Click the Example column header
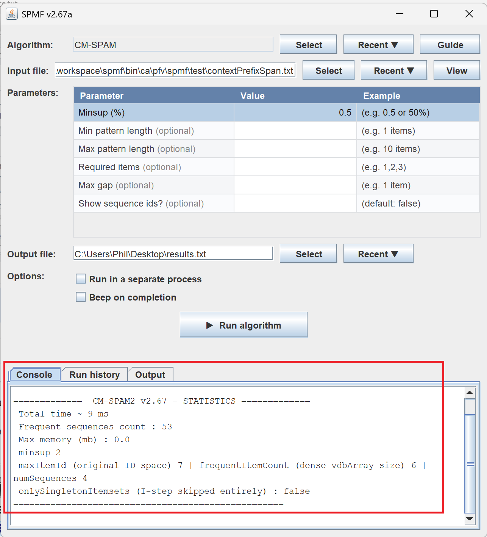Viewport: 487px width, 537px height. [418, 96]
